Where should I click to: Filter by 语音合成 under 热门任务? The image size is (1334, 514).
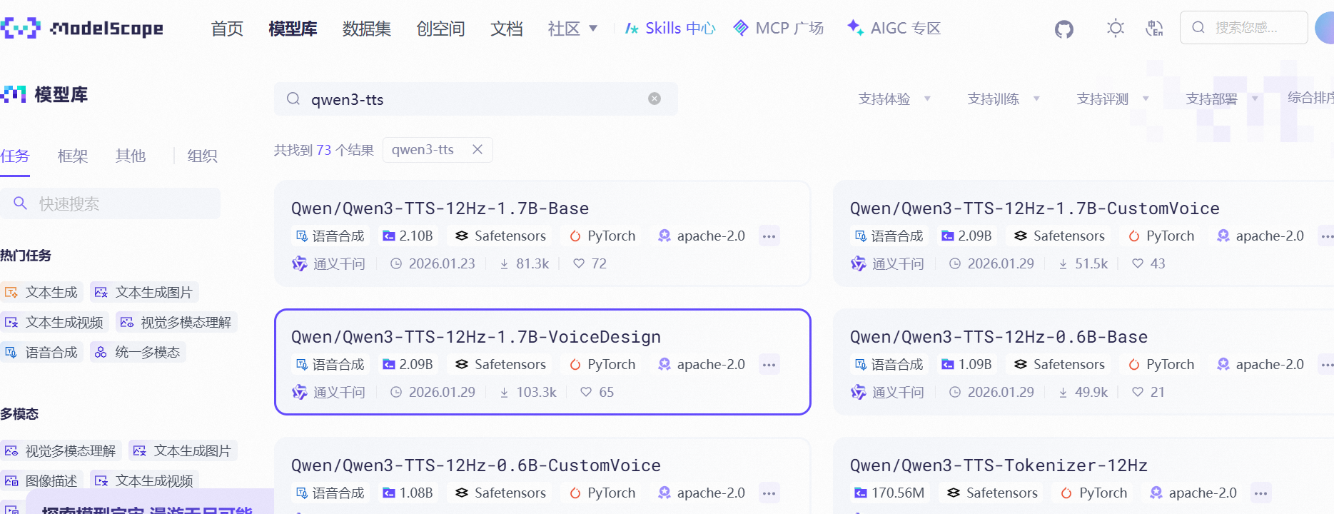click(x=41, y=352)
